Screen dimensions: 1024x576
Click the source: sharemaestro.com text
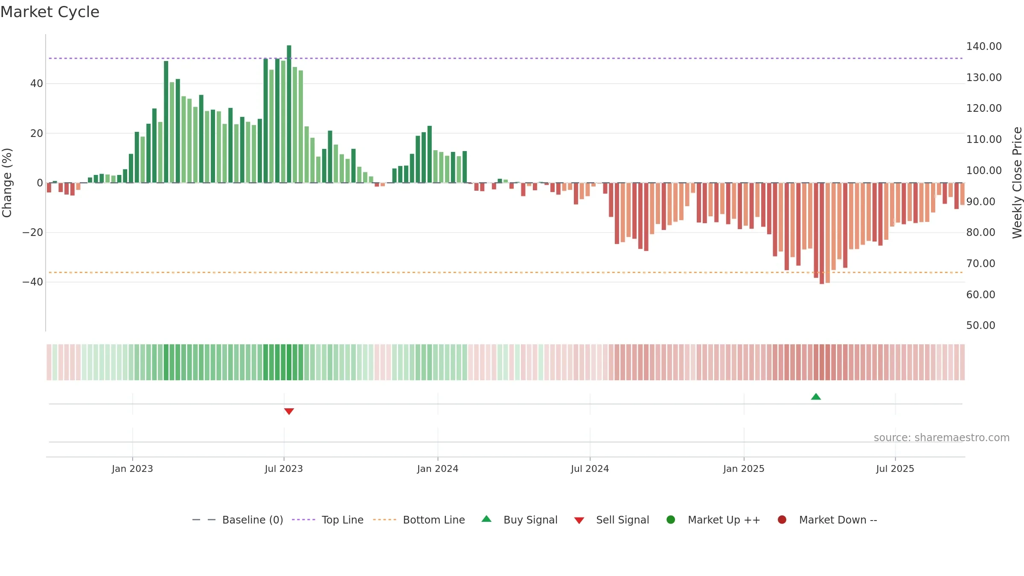tap(942, 437)
